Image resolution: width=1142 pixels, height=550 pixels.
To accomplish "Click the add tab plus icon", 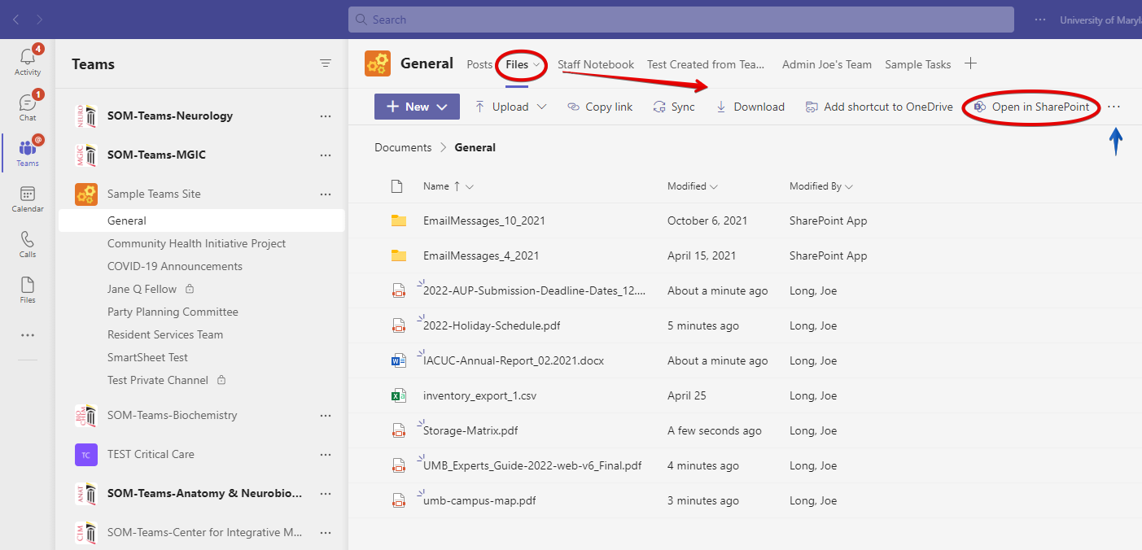I will click(970, 63).
